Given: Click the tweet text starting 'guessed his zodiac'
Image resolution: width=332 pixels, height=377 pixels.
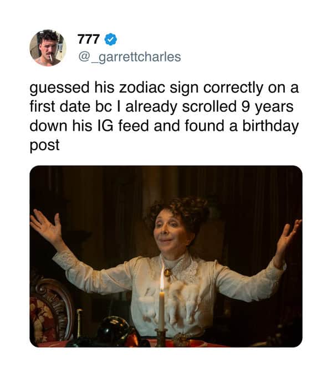Looking at the screenshot, I should pos(164,116).
